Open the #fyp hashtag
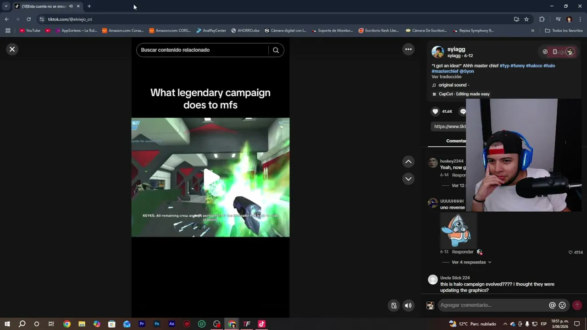587x330 pixels. pos(504,66)
